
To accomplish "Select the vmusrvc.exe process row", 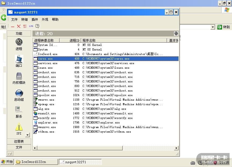I will coord(106,127).
